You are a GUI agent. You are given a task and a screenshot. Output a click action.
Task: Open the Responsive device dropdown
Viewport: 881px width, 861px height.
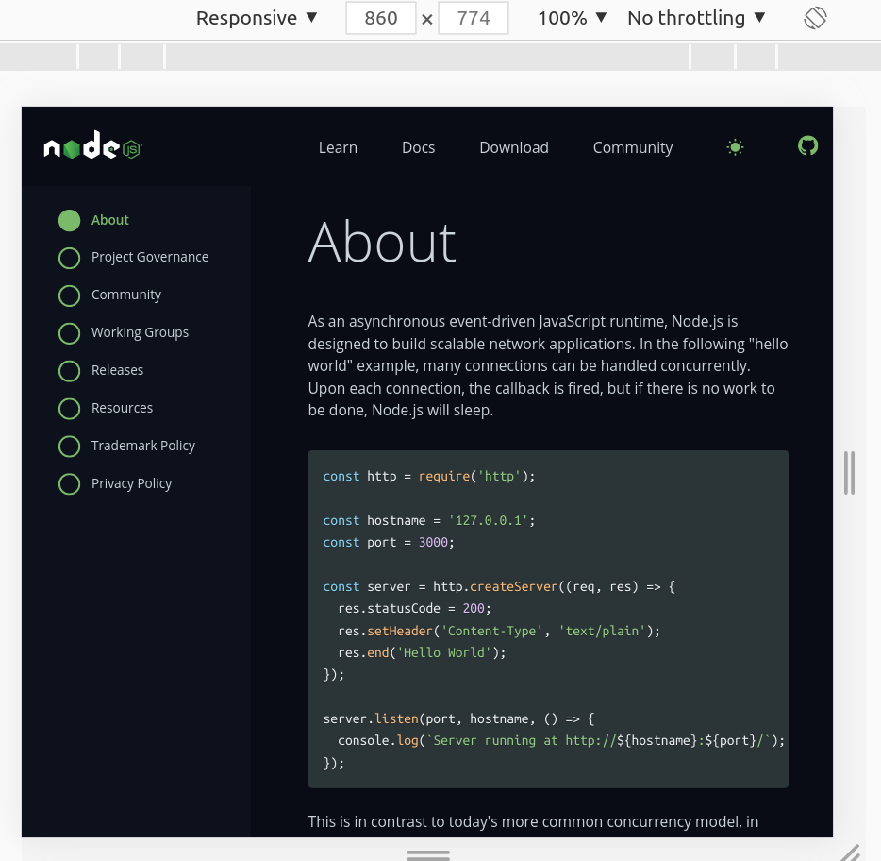(x=257, y=18)
